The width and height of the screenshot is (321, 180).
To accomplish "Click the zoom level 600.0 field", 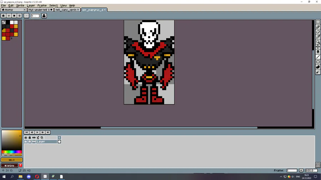I will [x=311, y=170].
